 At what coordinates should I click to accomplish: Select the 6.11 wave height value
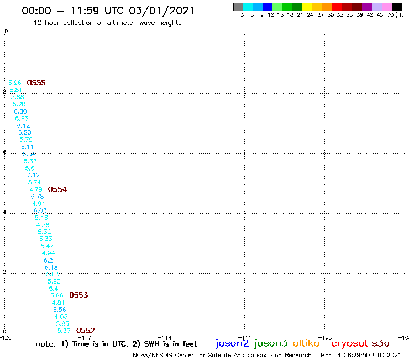coord(28,147)
